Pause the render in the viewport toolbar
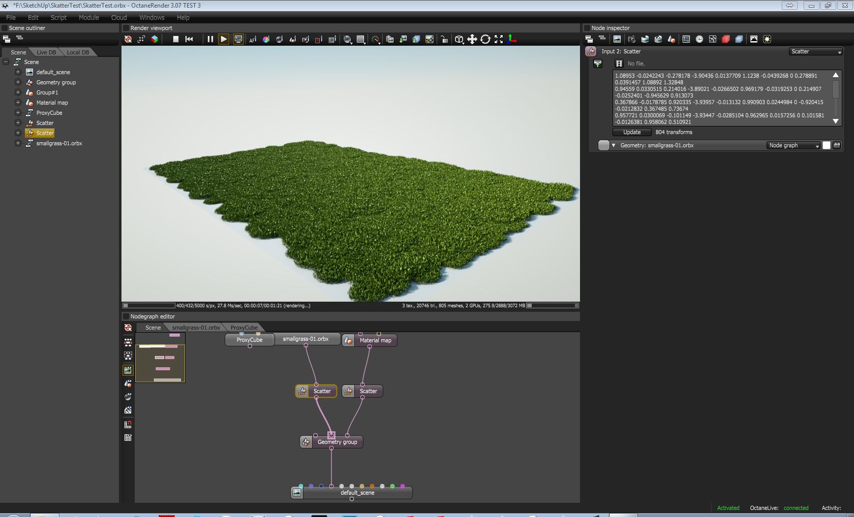 [210, 39]
